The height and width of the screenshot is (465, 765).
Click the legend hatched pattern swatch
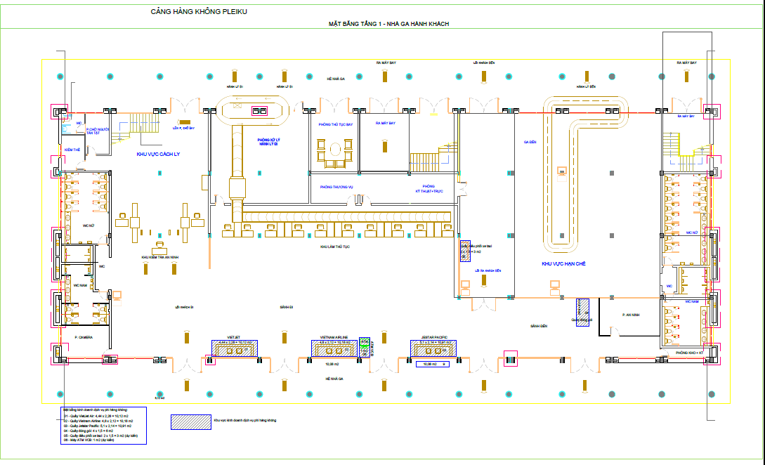[190, 421]
